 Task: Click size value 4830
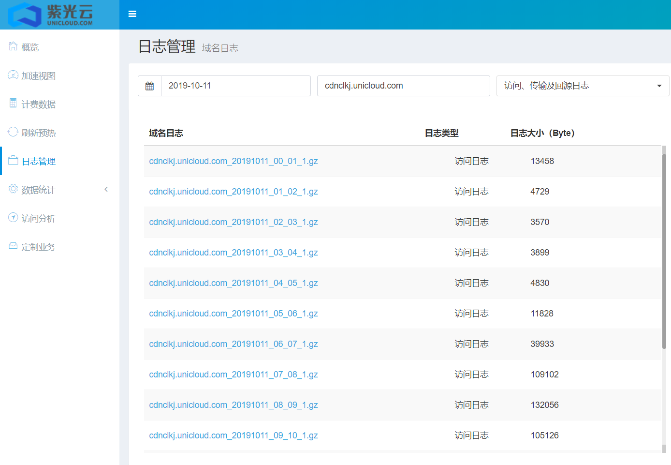[540, 283]
